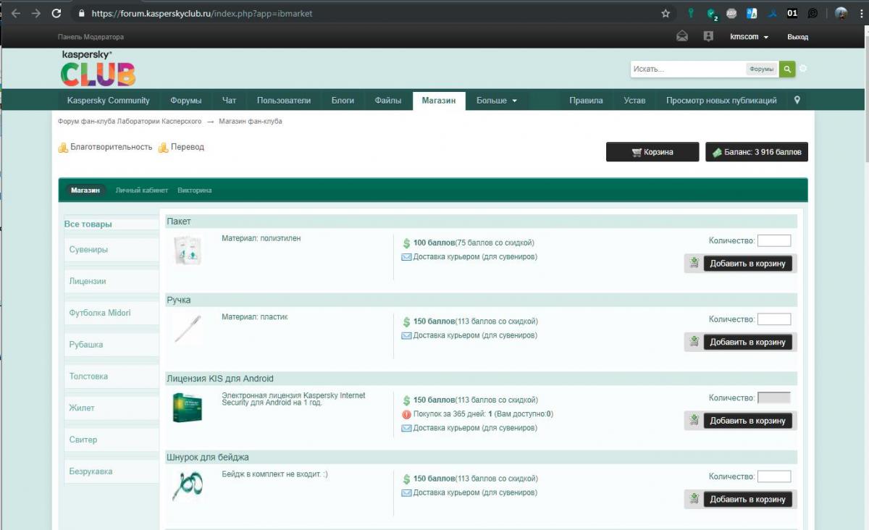Open the Форумы navigation item

185,101
